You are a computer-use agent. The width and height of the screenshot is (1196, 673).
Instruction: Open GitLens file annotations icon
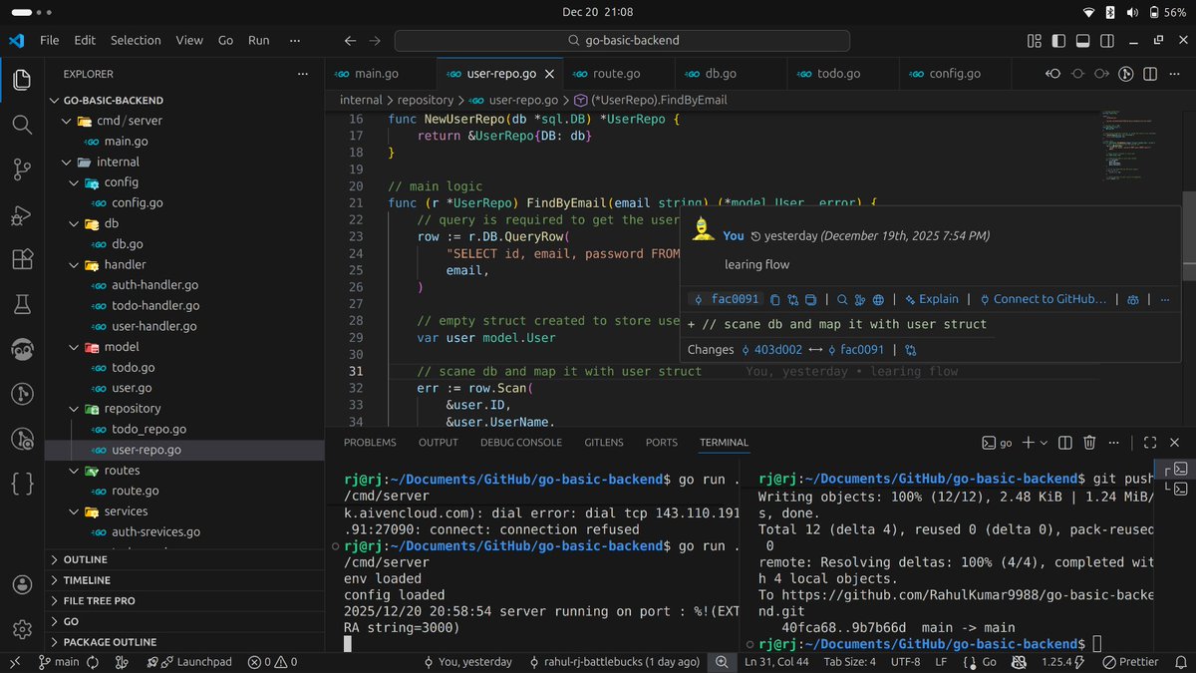pos(1126,74)
